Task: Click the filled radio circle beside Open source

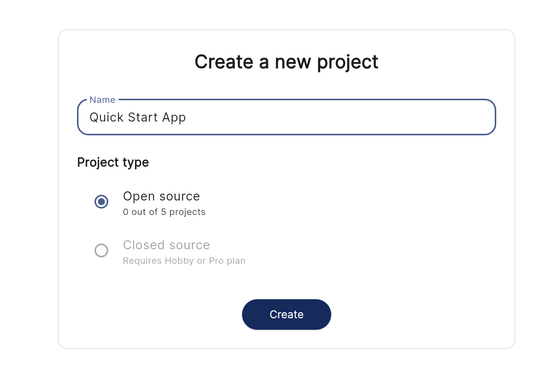Action: click(x=101, y=202)
